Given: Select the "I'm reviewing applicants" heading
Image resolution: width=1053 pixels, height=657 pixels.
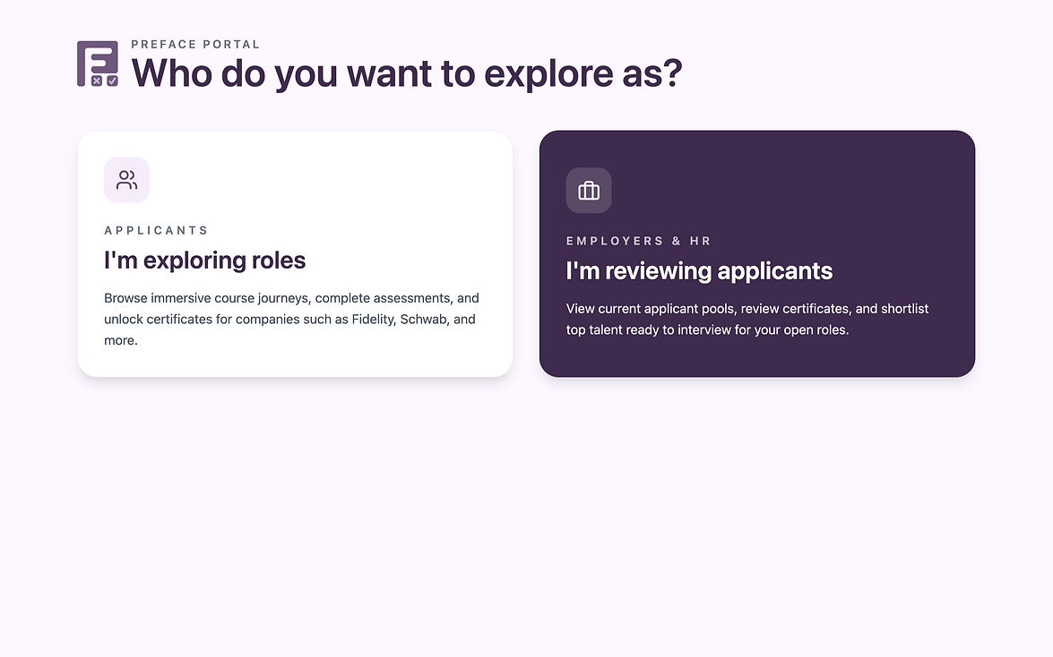Looking at the screenshot, I should click(x=699, y=271).
